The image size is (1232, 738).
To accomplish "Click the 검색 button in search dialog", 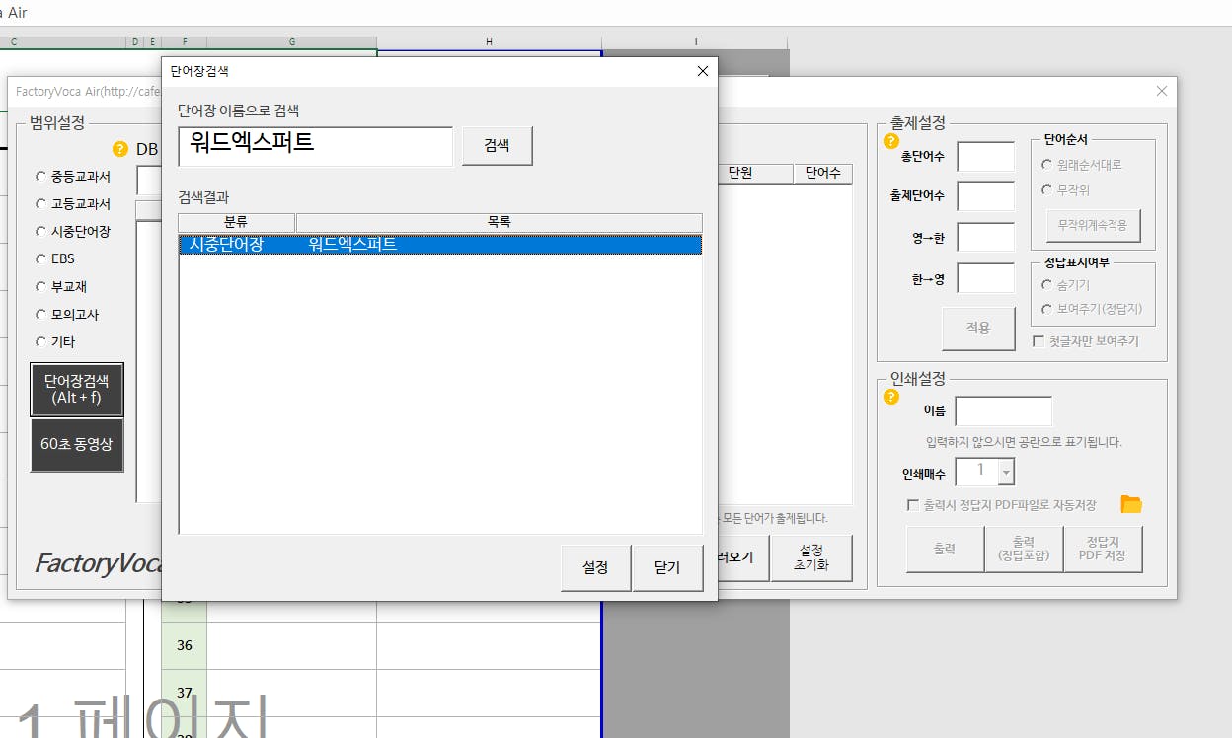I will [497, 145].
